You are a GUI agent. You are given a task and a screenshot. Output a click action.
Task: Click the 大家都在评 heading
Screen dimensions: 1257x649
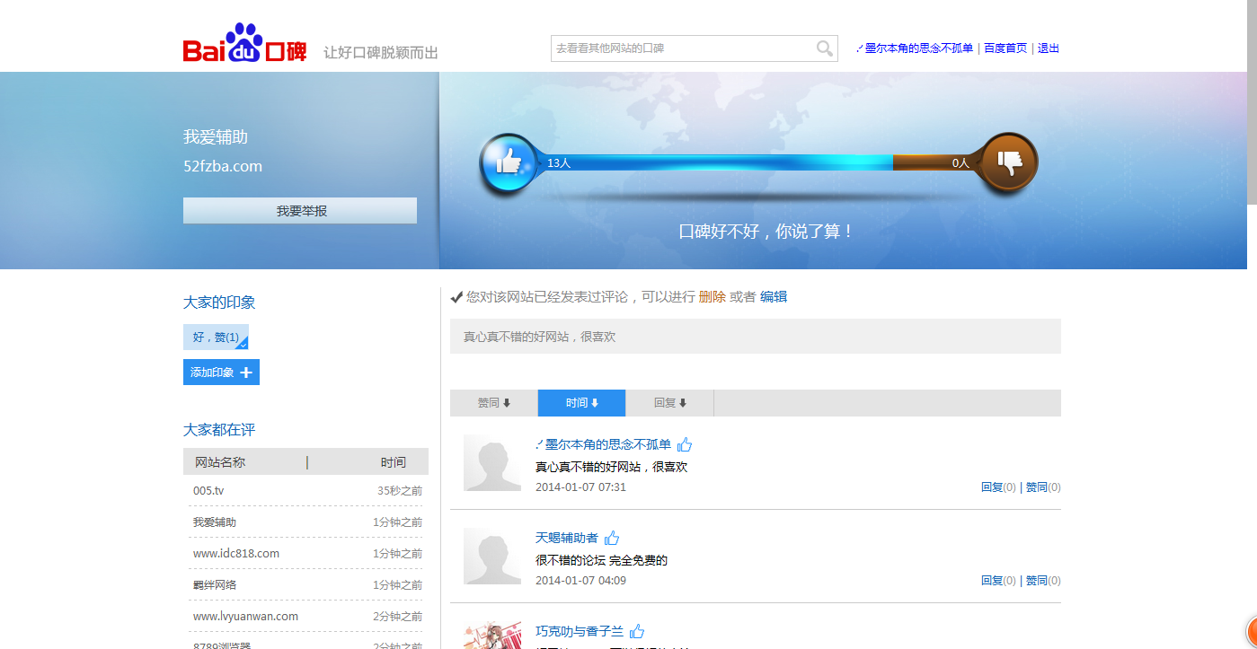(x=219, y=430)
